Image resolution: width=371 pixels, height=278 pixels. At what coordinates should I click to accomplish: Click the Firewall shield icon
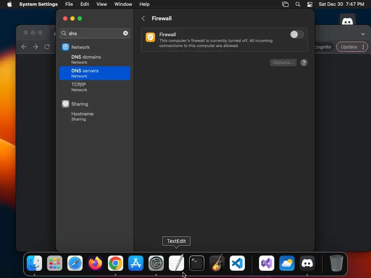[x=150, y=37]
